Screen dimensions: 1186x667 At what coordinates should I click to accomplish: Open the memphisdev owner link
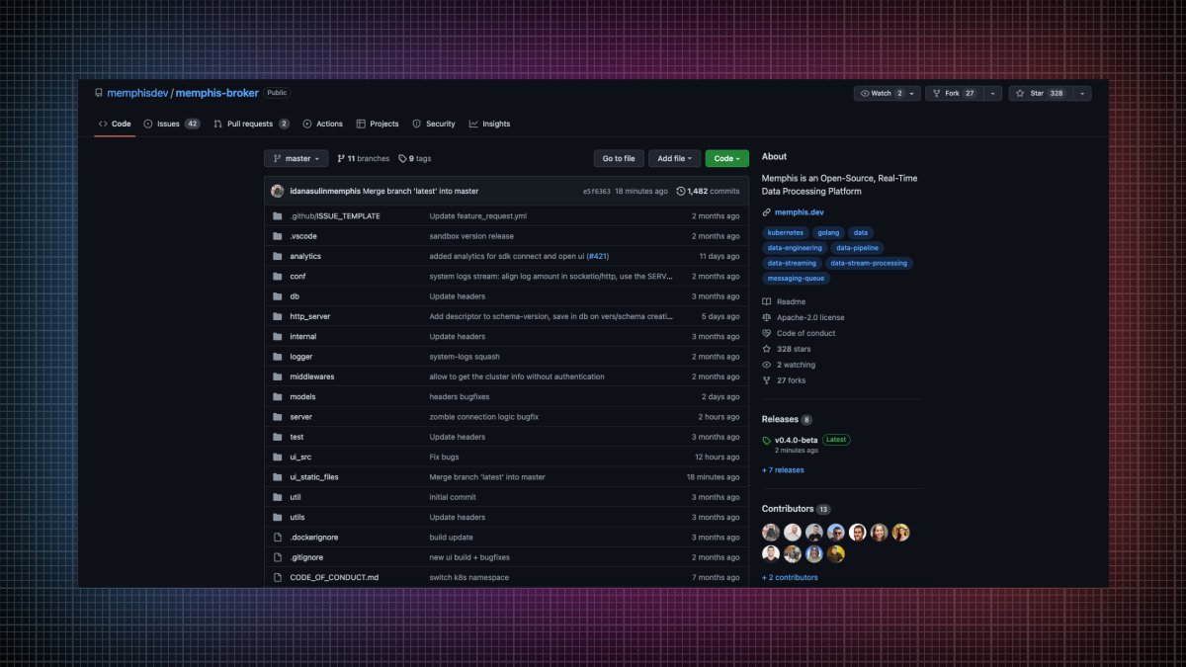tap(138, 93)
